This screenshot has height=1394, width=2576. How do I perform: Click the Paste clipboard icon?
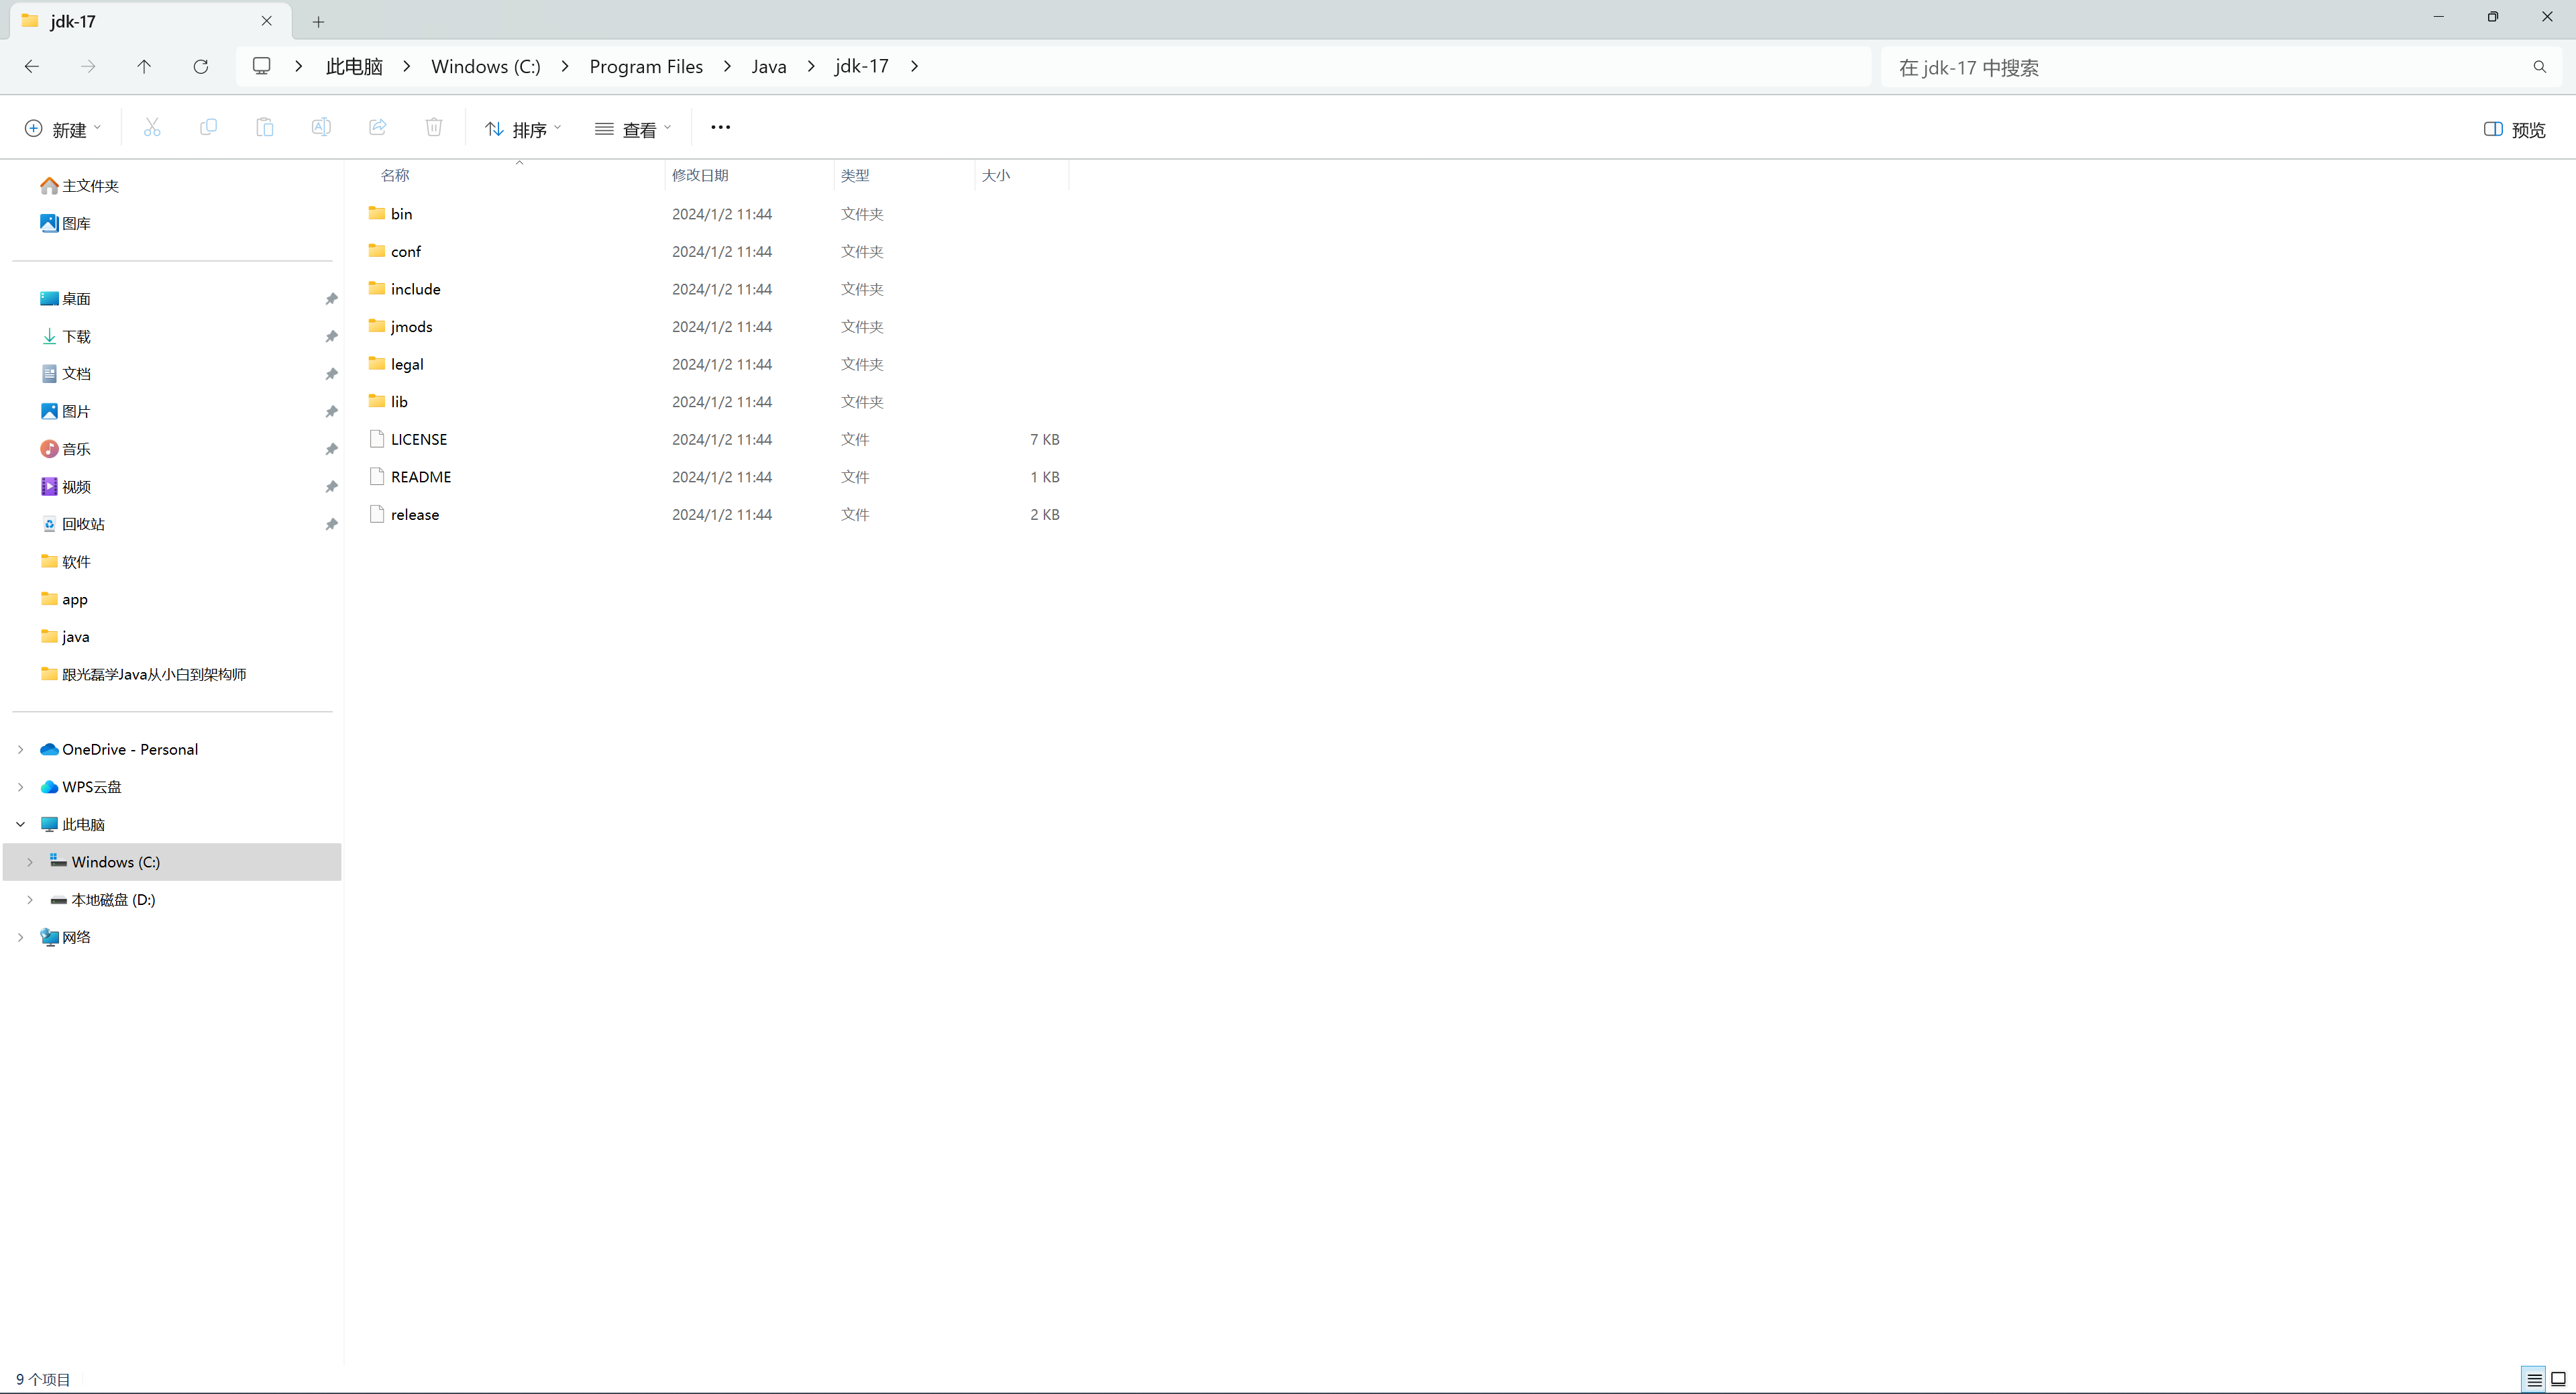pyautogui.click(x=264, y=127)
